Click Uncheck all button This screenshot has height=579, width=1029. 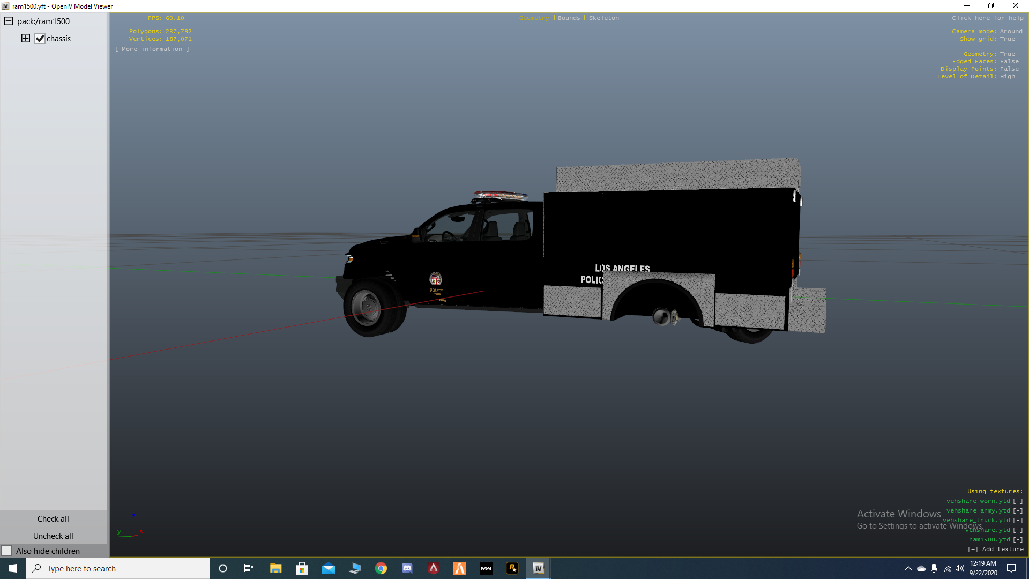point(53,536)
